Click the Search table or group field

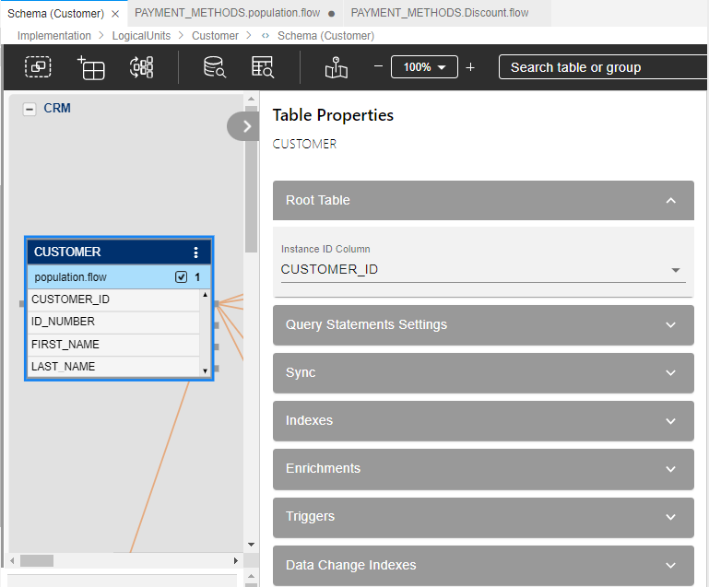[599, 67]
